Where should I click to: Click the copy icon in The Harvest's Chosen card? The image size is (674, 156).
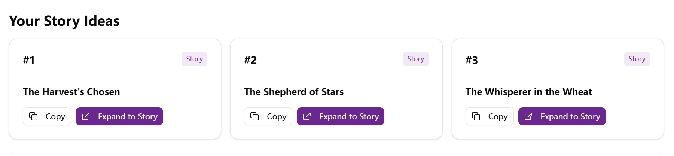pos(33,116)
